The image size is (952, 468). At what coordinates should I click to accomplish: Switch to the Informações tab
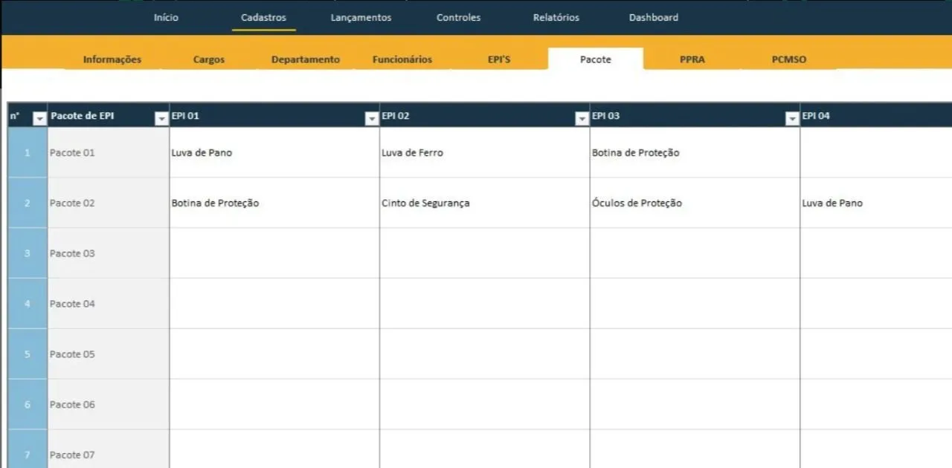(112, 59)
